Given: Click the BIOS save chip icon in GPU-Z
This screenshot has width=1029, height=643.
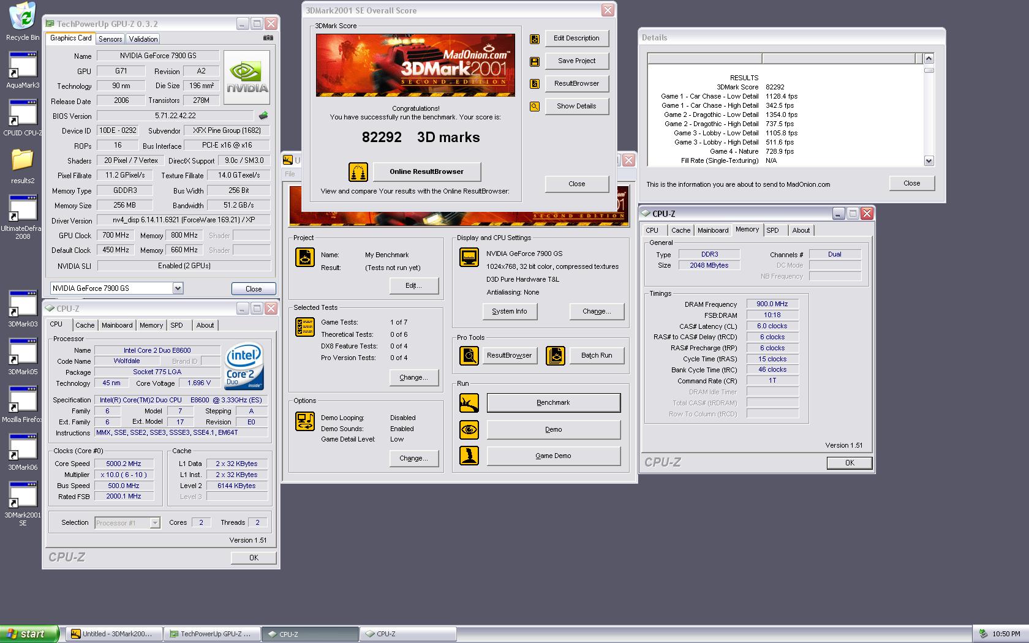Looking at the screenshot, I should coord(263,115).
